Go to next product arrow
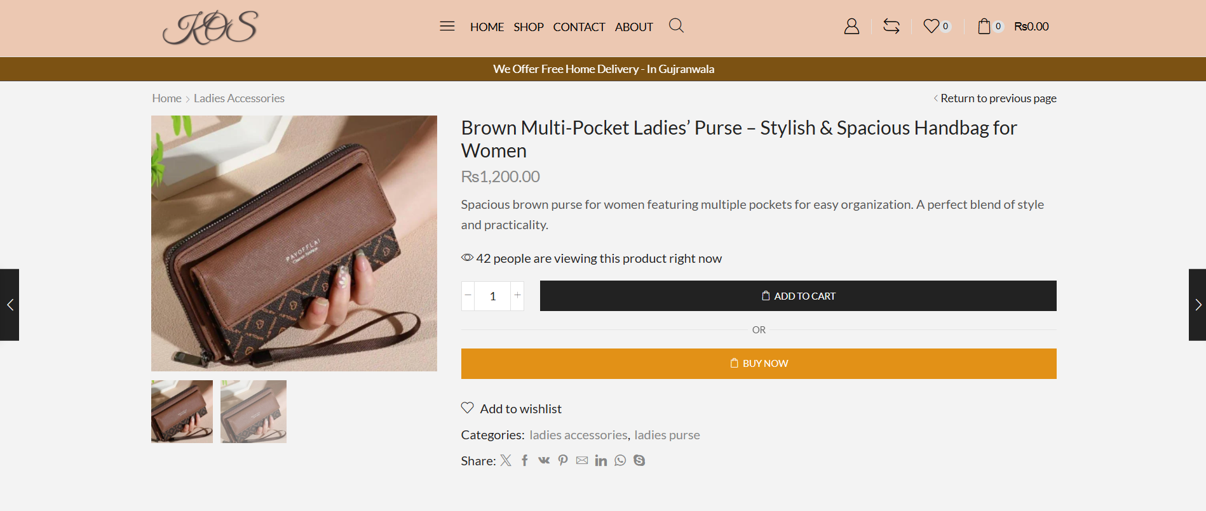Viewport: 1206px width, 511px height. click(x=1197, y=305)
